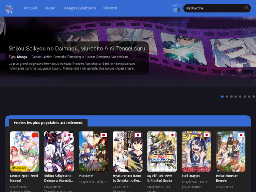Open Chapitre 55 of Demon Spirit Seed
This screenshot has height=192, width=256.
pos(20,189)
